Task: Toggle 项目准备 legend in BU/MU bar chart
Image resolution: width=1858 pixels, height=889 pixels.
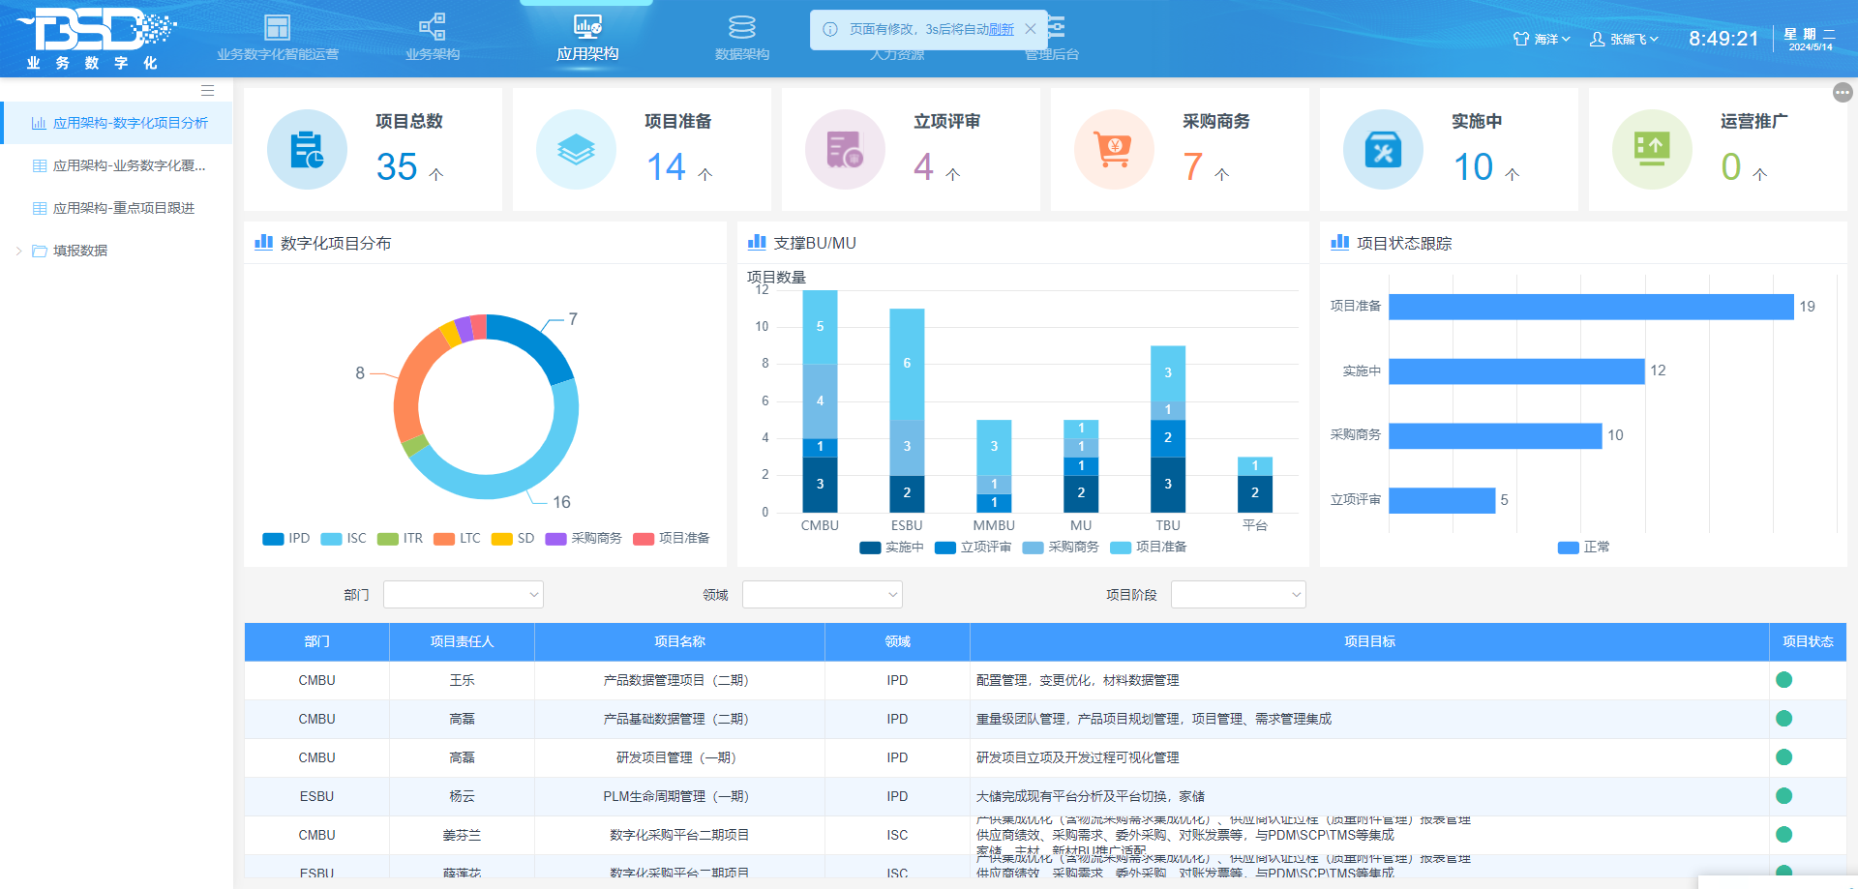Action: [x=1149, y=548]
